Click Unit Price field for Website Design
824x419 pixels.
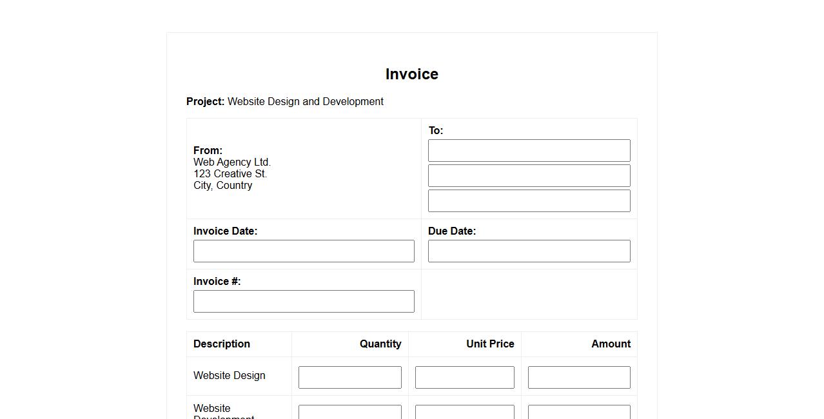464,377
